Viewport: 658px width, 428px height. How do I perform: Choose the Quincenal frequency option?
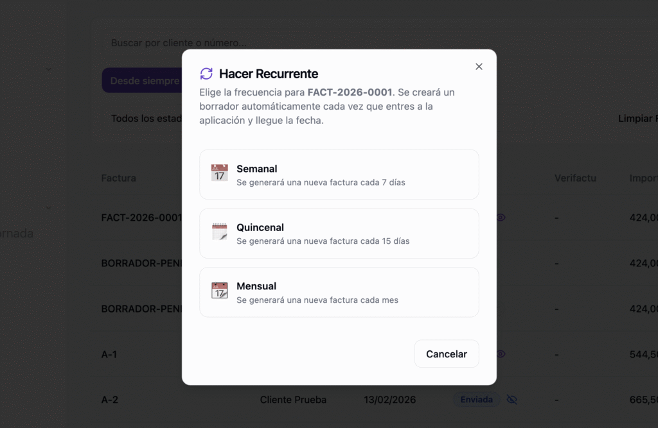(339, 234)
